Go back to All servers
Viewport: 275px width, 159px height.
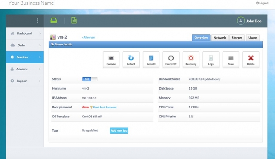89,37
